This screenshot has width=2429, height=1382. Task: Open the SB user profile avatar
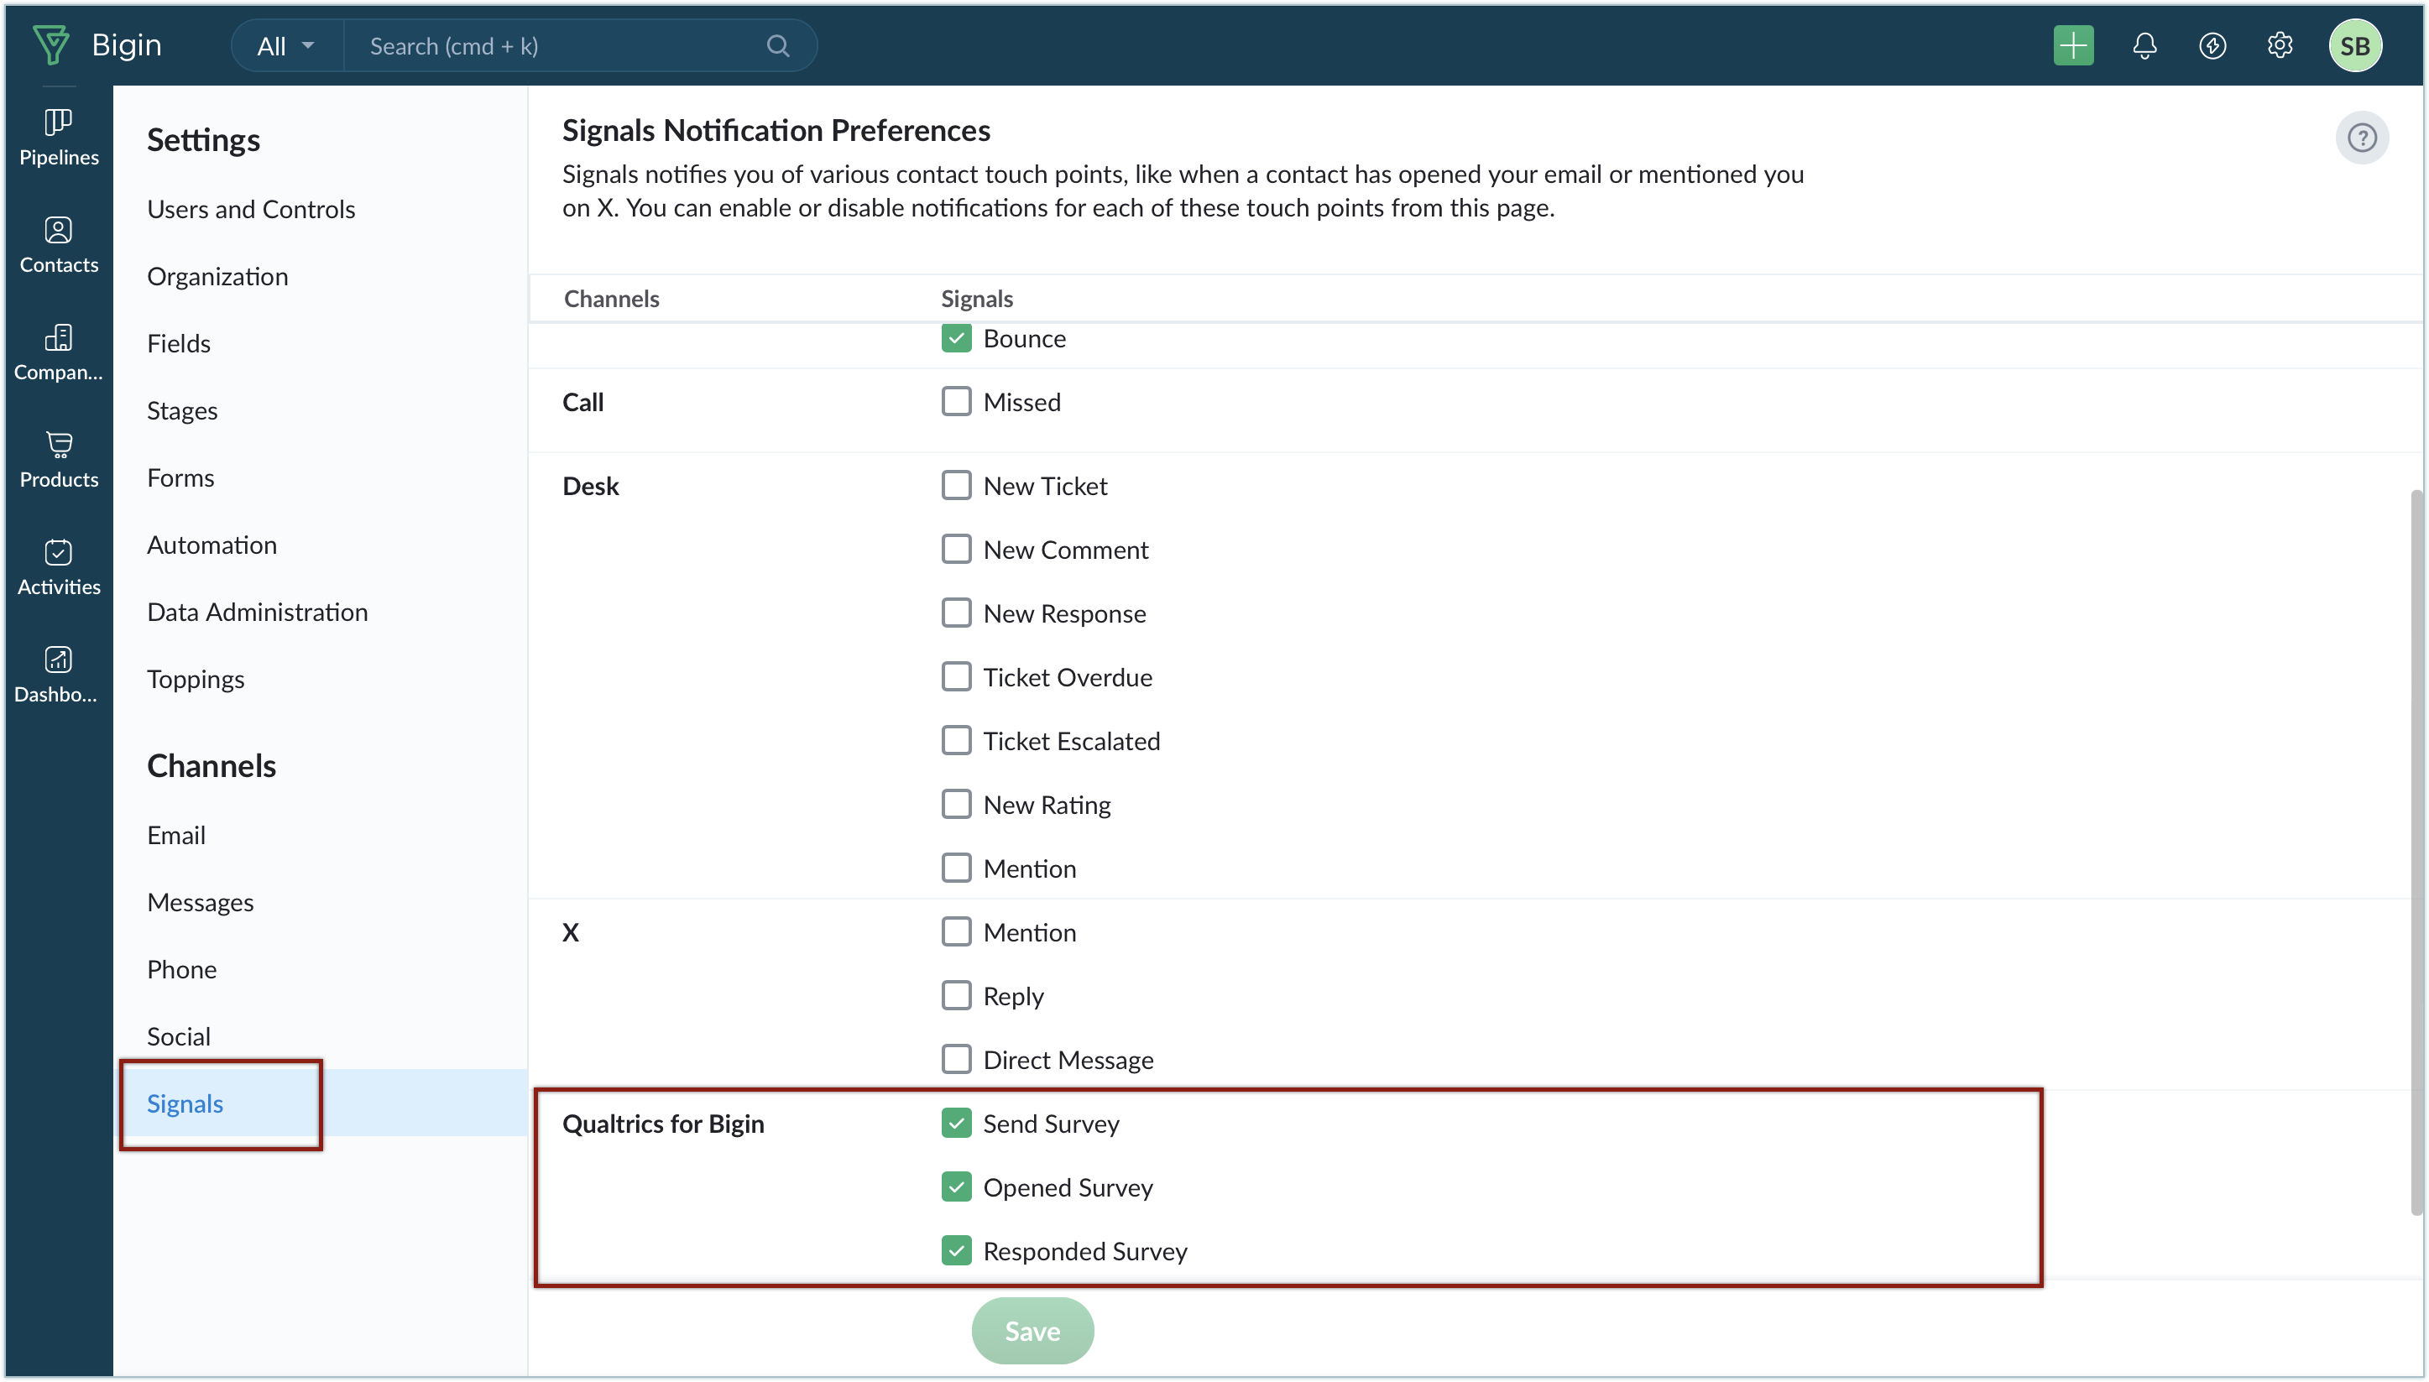[x=2355, y=45]
